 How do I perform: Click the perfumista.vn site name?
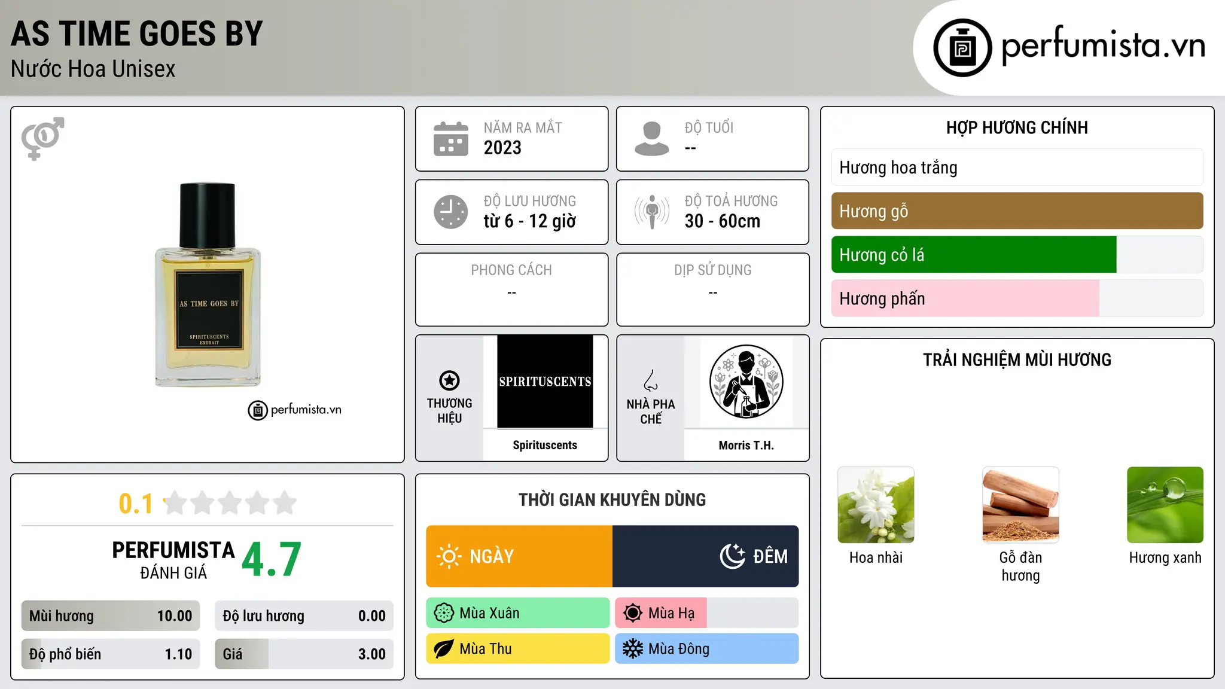tap(1104, 45)
